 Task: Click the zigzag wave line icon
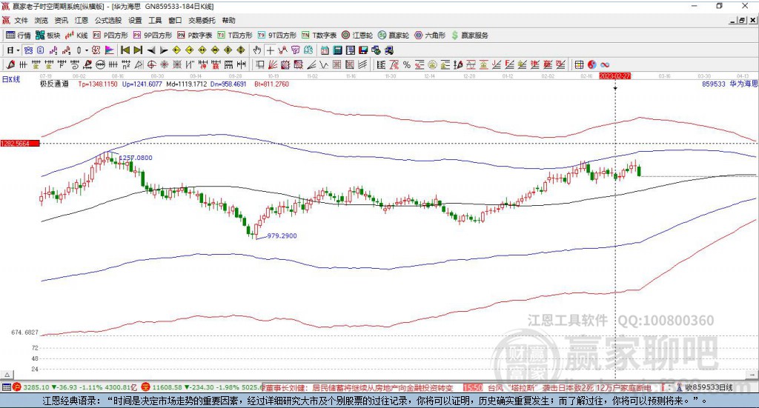pos(324,64)
